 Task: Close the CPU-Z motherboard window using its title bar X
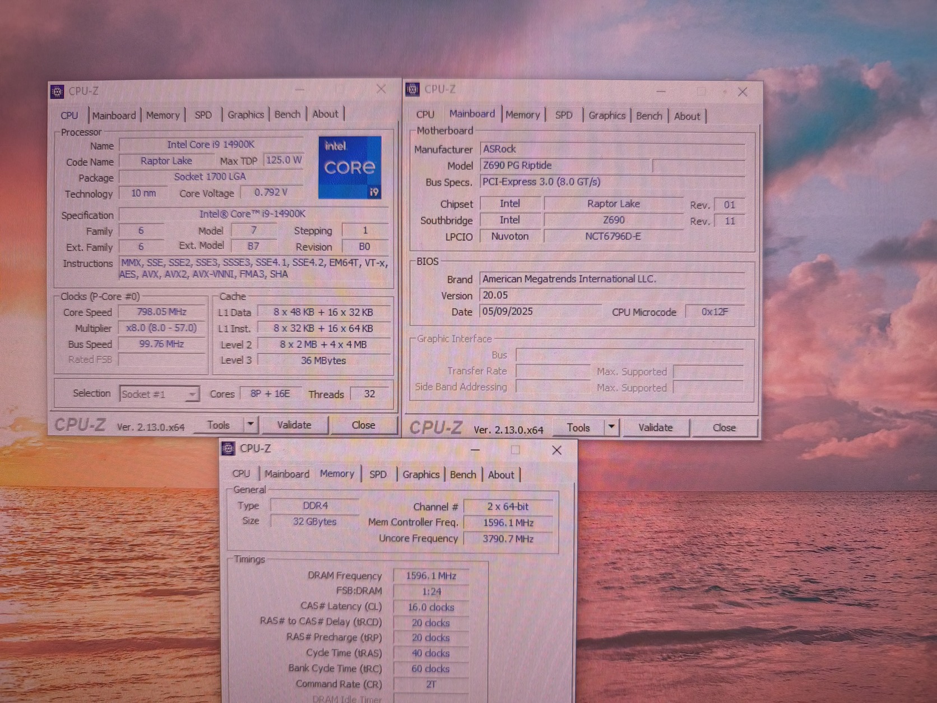pyautogui.click(x=743, y=92)
